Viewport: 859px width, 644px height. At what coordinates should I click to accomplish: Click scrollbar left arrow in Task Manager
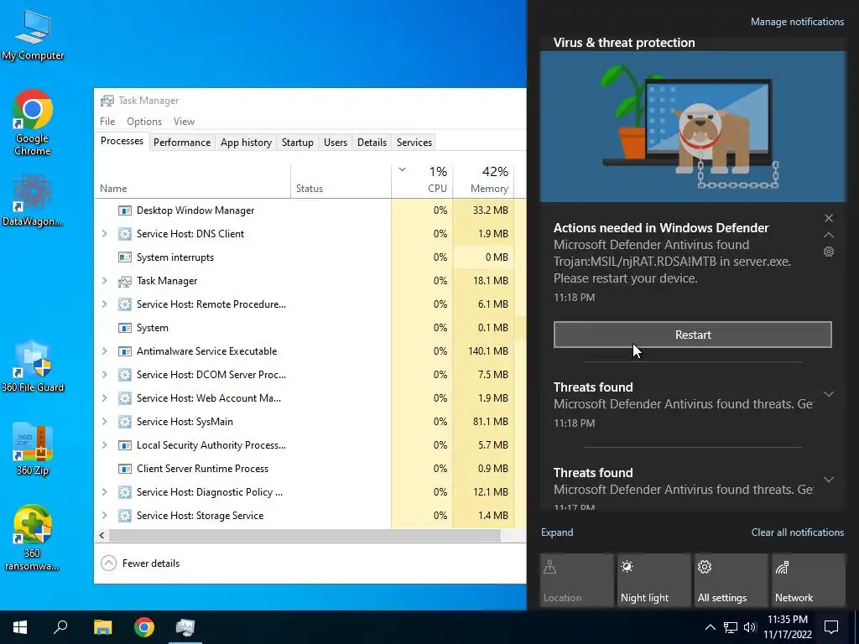click(x=102, y=536)
